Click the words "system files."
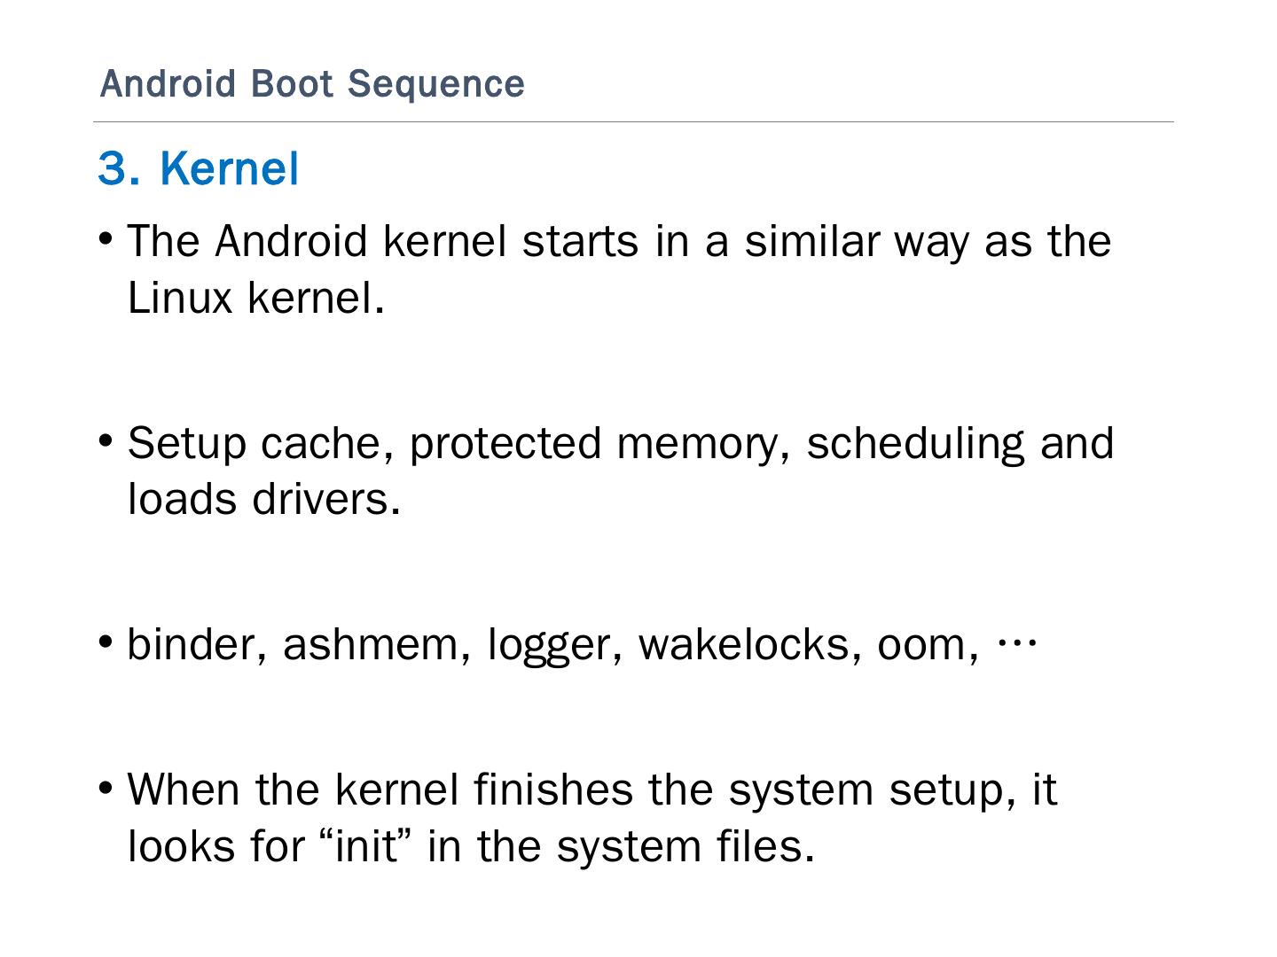This screenshot has height=957, width=1277. [x=685, y=846]
